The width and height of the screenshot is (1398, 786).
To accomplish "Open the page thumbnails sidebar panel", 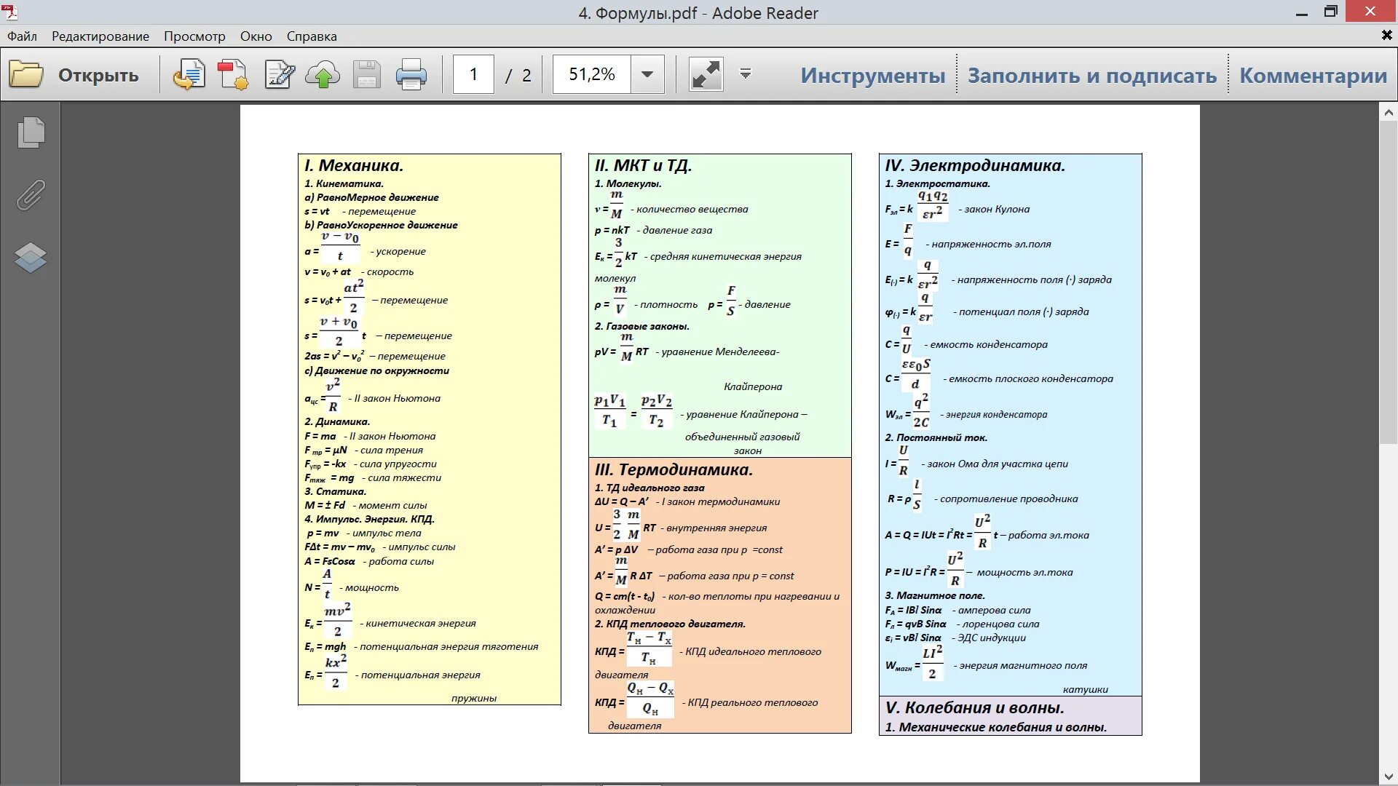I will coord(31,132).
